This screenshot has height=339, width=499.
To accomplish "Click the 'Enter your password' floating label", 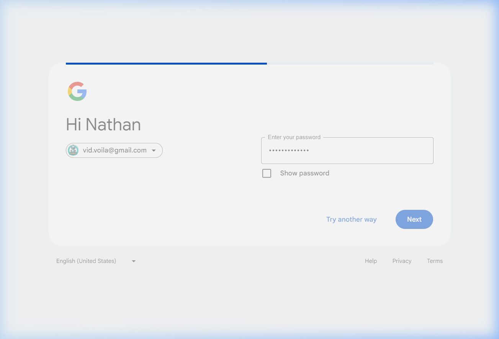I will click(x=294, y=137).
